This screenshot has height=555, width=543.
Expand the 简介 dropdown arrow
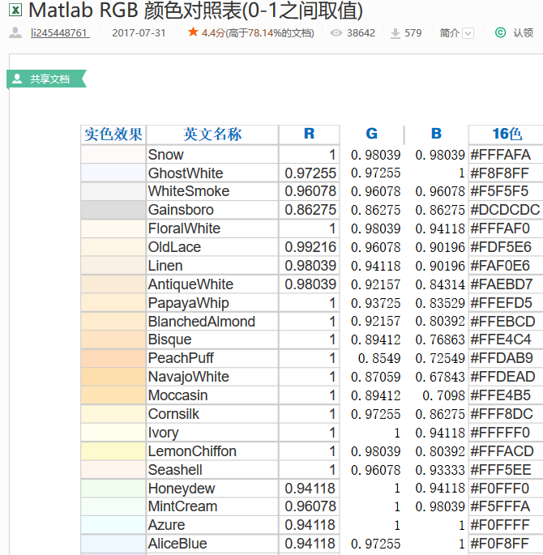click(x=468, y=33)
